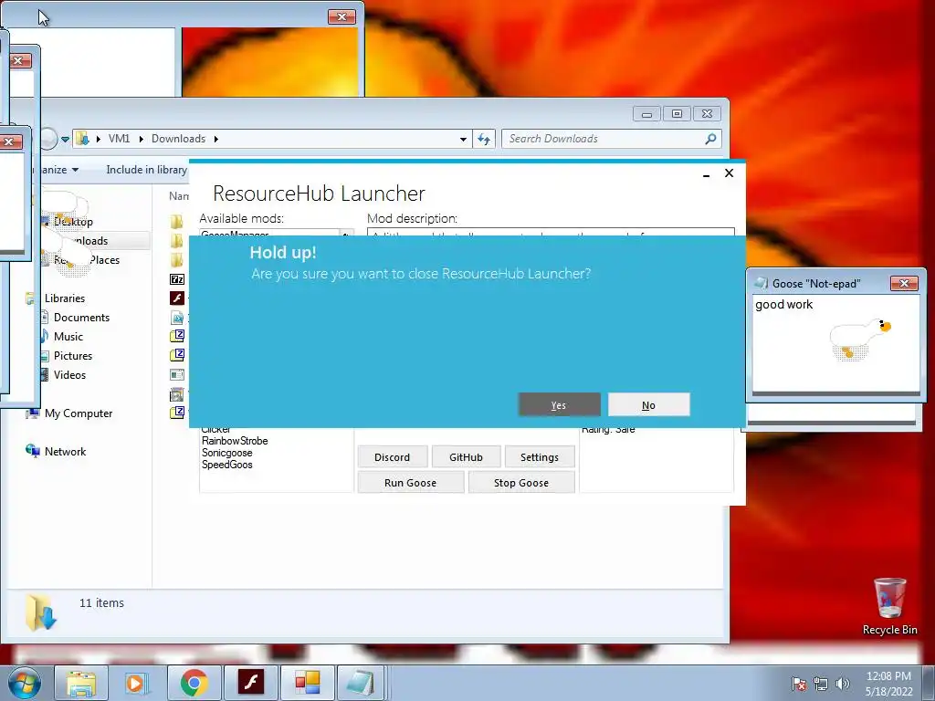Close ResourceHub Launcher with the X
This screenshot has height=701, width=935.
[x=729, y=173]
